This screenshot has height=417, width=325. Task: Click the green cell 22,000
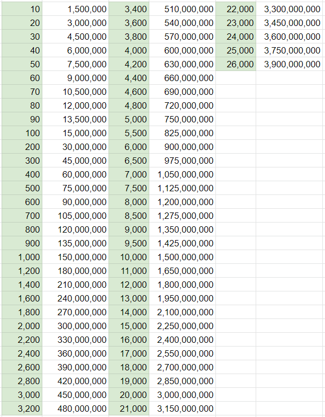(x=236, y=9)
